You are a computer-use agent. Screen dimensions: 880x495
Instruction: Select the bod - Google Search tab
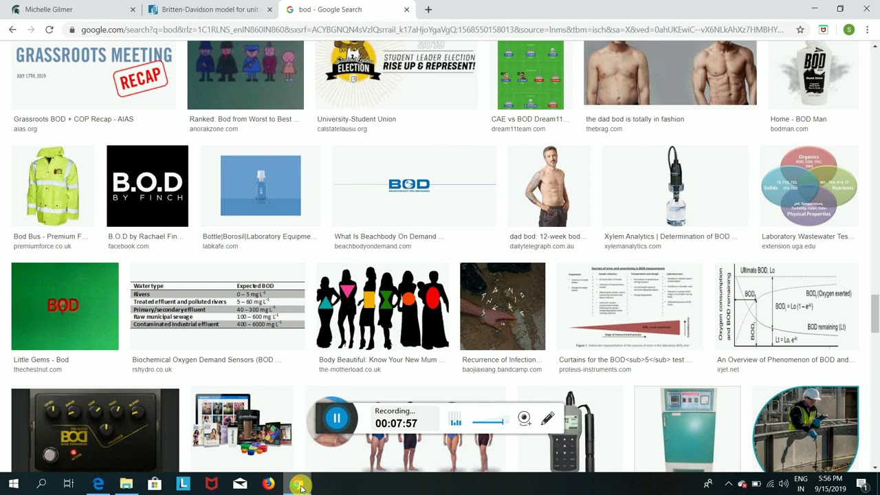click(347, 10)
